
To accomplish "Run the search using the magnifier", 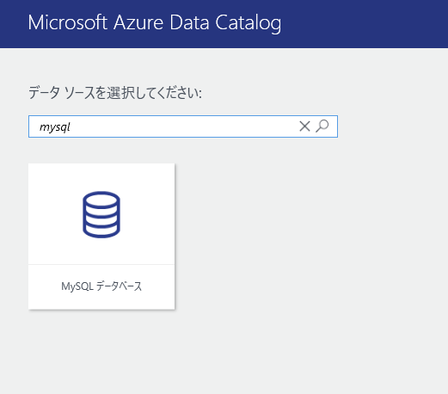I will pos(322,126).
